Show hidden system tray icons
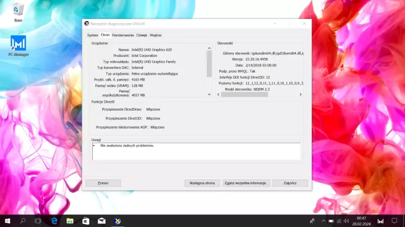The height and width of the screenshot is (227, 405). click(322, 221)
